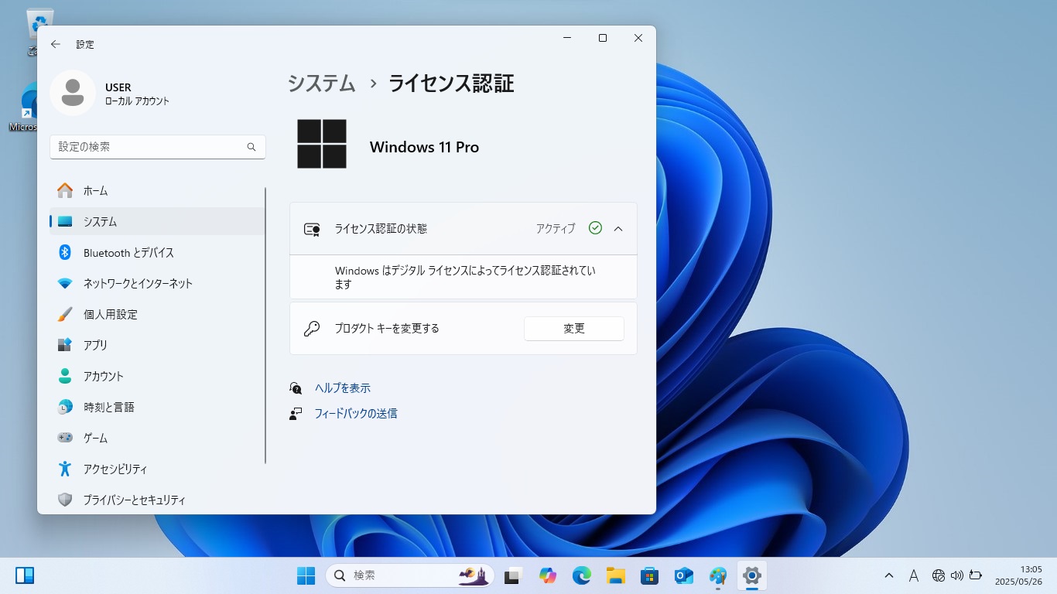The image size is (1057, 594).
Task: Open the clock showing 13:05
Action: [1018, 575]
